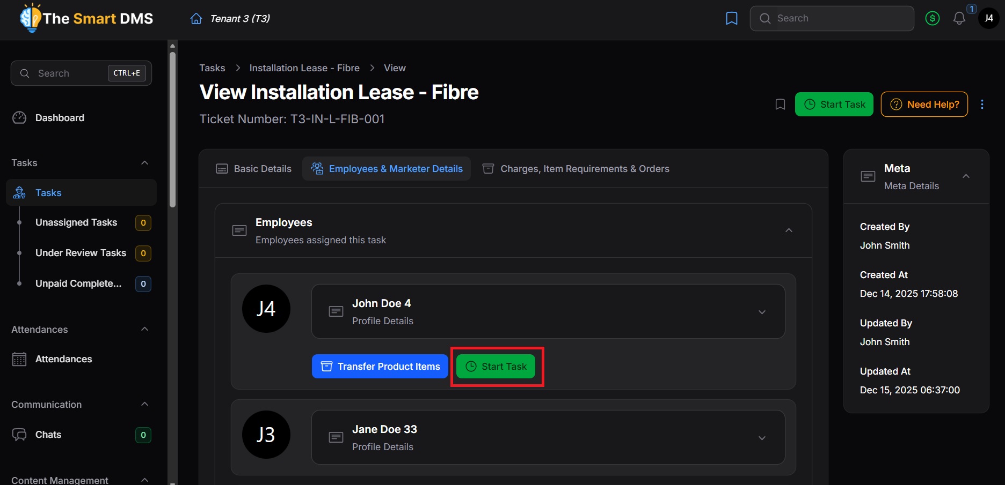Click the Need Help? button
The height and width of the screenshot is (485, 1005).
pyautogui.click(x=924, y=105)
